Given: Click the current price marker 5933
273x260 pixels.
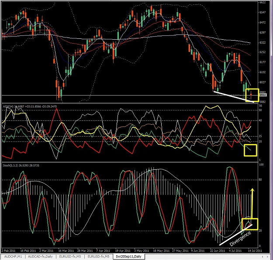Looking at the screenshot, I should click(x=263, y=95).
